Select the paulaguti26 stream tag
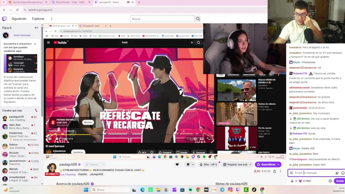 [96, 174]
